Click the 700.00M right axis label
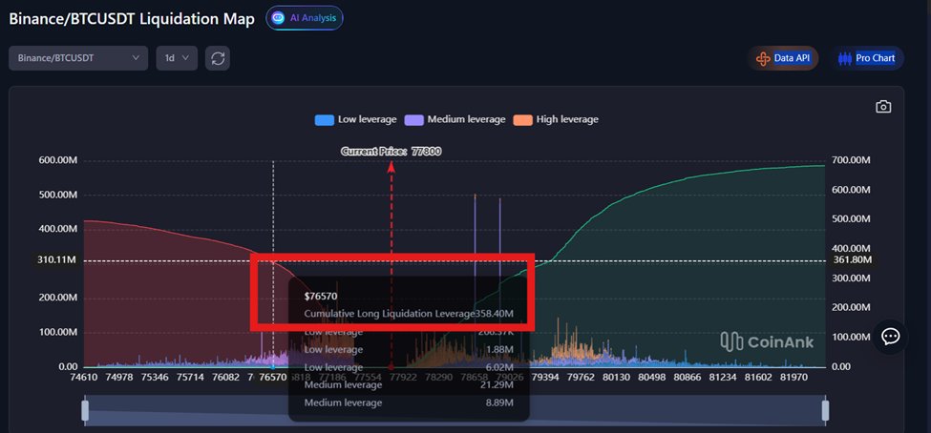 click(851, 161)
